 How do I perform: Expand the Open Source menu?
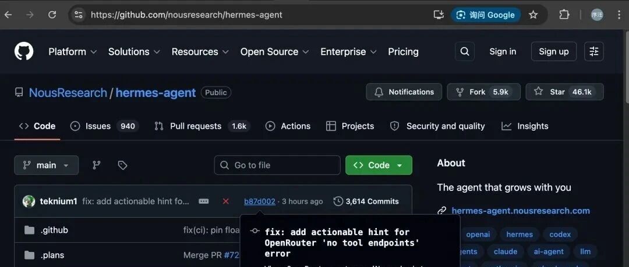(275, 52)
